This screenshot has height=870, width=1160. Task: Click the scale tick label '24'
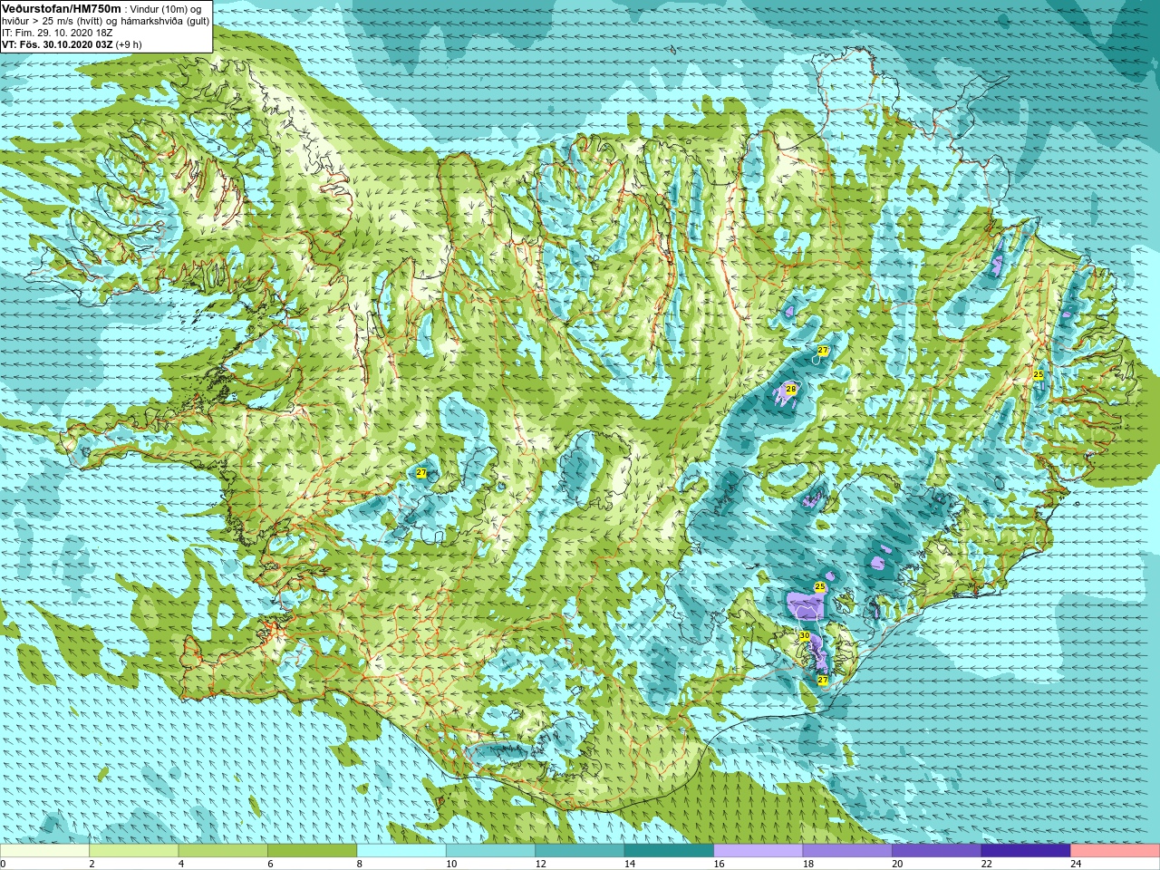coord(1075,864)
